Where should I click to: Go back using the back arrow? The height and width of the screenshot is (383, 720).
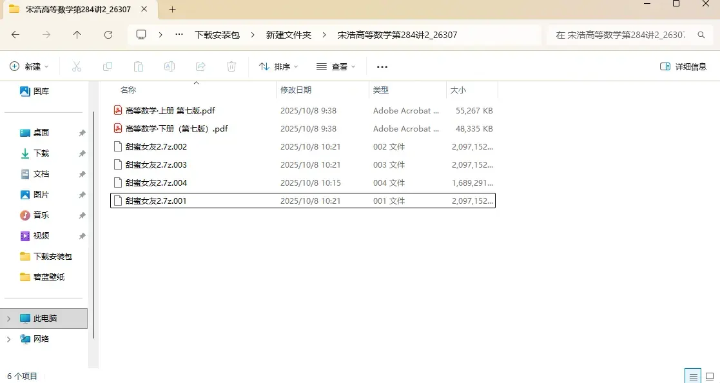tap(15, 35)
